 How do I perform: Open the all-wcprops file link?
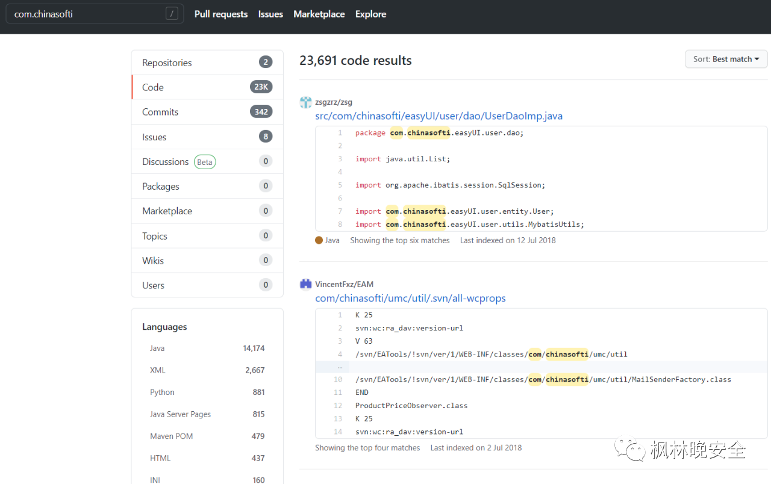point(410,298)
